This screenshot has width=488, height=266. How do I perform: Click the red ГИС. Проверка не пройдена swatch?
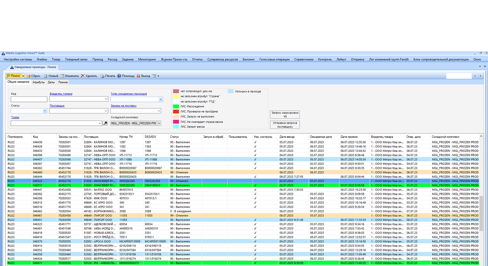pos(176,112)
